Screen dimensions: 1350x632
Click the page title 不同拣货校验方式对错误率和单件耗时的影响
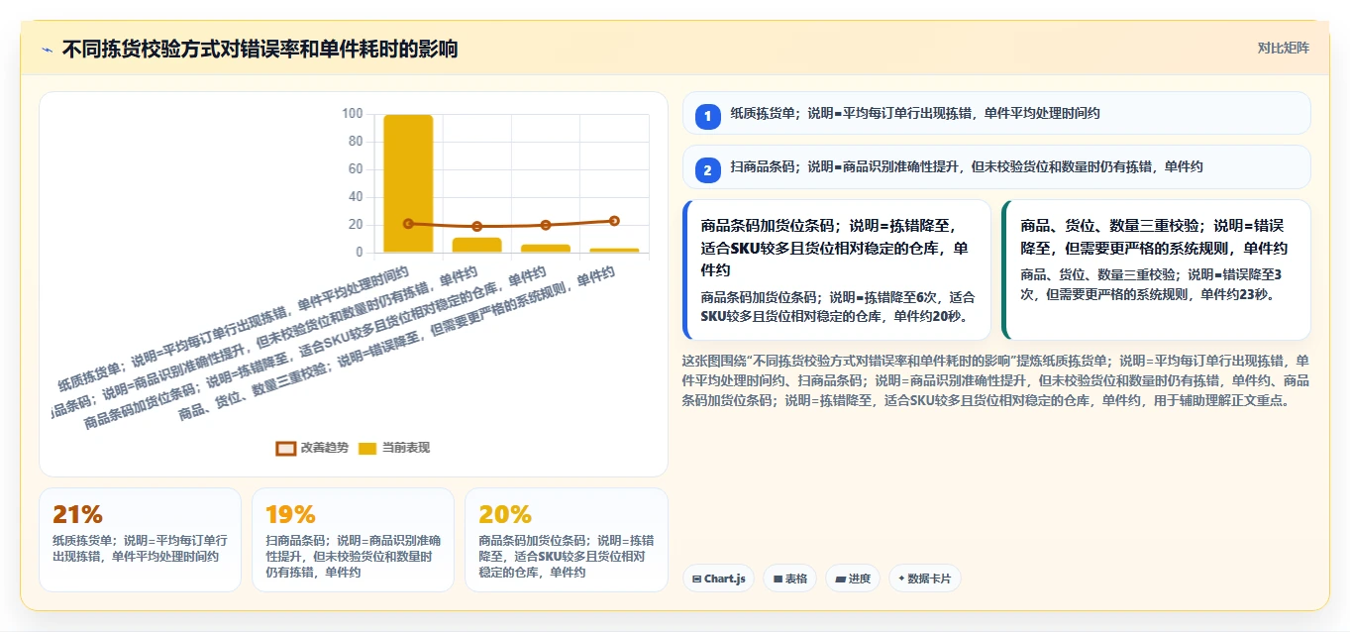[260, 49]
